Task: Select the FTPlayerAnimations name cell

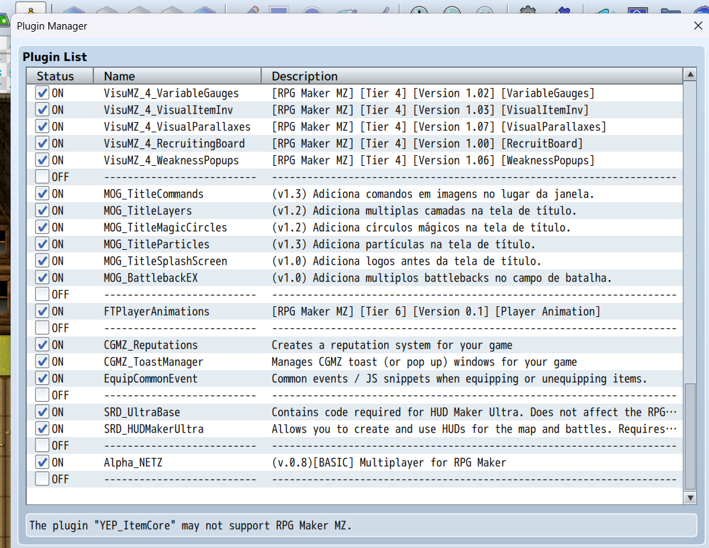Action: click(156, 312)
